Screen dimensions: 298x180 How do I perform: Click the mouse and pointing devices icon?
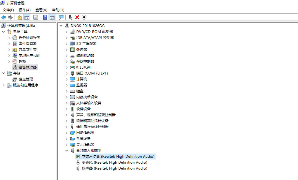(x=72, y=121)
